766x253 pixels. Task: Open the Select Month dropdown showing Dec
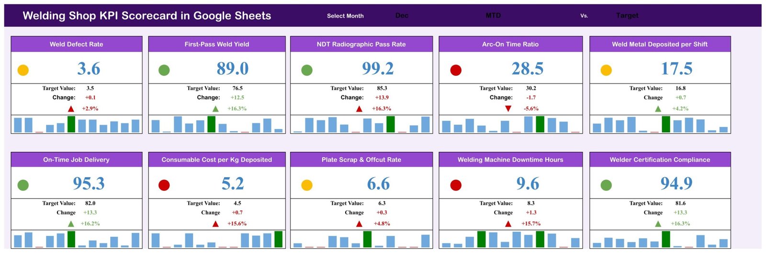click(402, 16)
